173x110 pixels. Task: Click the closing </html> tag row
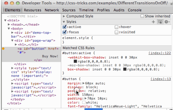14,103
